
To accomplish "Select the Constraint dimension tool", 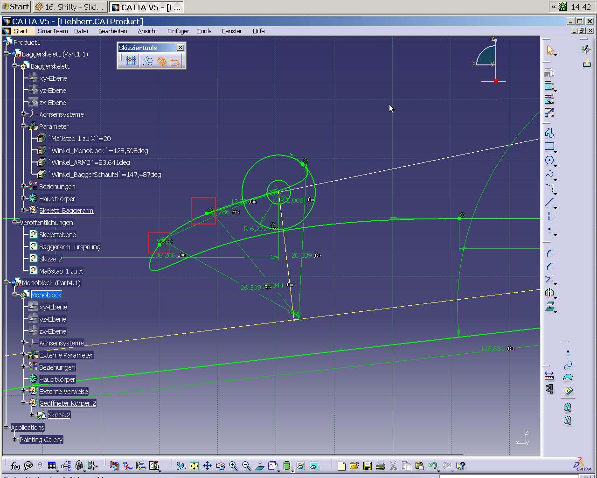I will coord(549,86).
